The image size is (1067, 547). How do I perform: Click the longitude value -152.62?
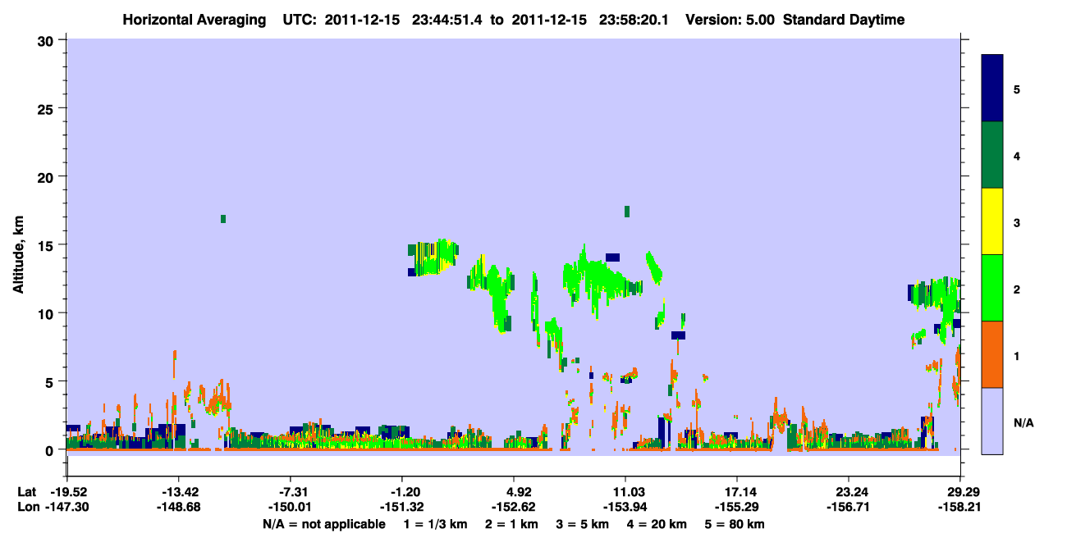click(514, 508)
